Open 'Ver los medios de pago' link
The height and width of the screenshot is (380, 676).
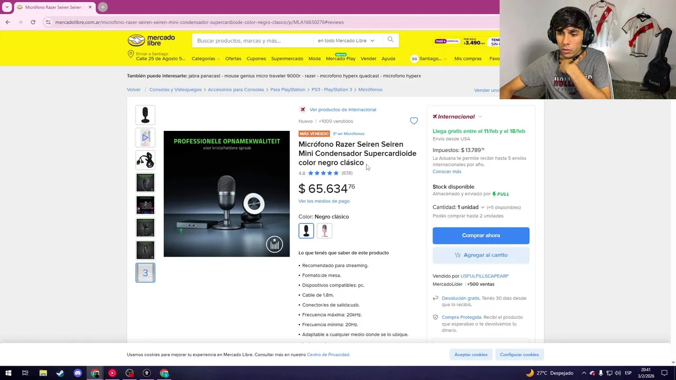(324, 201)
